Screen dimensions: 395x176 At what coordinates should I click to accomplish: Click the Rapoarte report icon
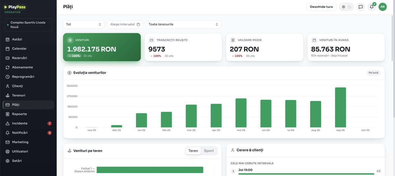8,114
